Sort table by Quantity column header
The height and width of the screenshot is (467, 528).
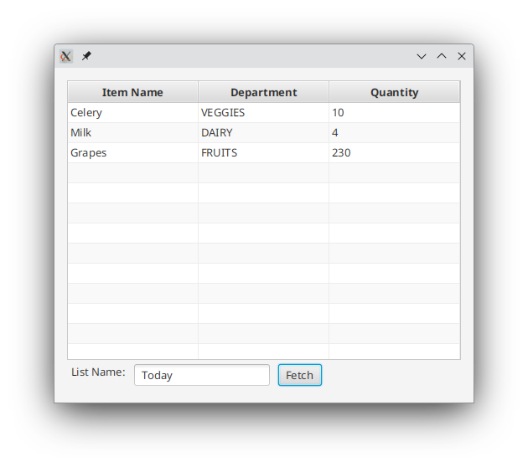pyautogui.click(x=394, y=92)
